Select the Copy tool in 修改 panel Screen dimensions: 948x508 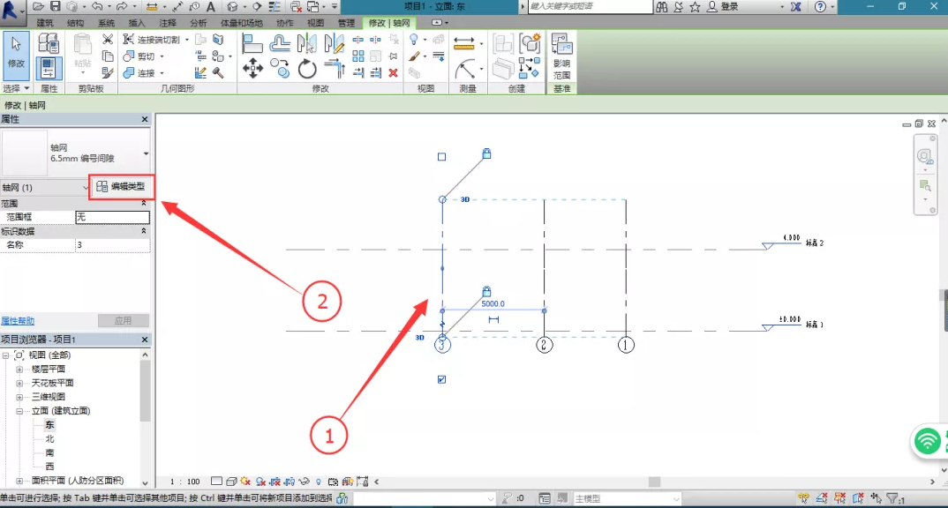pos(279,68)
